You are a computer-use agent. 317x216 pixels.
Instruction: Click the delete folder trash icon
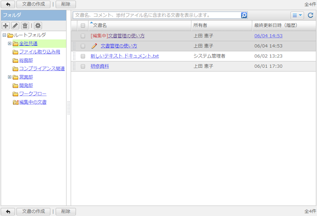click(x=25, y=26)
